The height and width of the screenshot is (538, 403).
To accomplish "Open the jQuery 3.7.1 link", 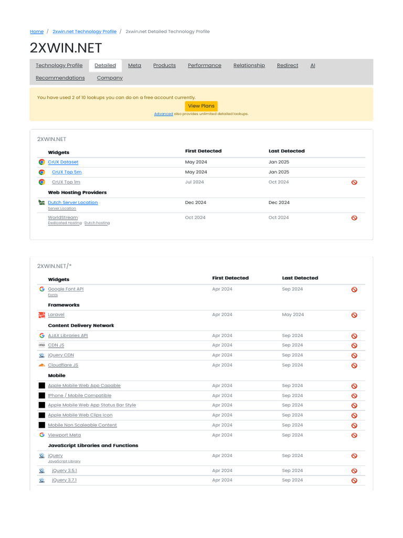I will point(65,480).
